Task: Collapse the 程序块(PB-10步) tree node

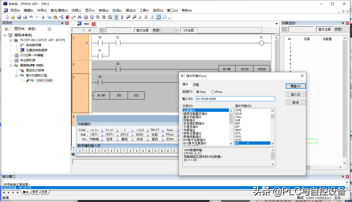Action: pyautogui.click(x=11, y=65)
